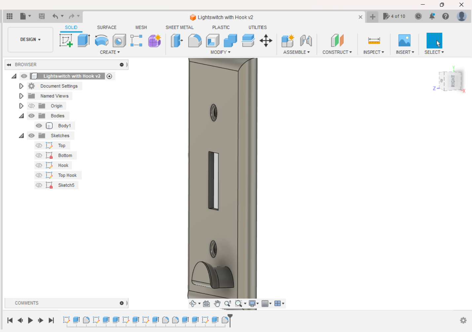Image resolution: width=472 pixels, height=332 pixels.
Task: Switch to the MESH tab
Action: point(141,27)
